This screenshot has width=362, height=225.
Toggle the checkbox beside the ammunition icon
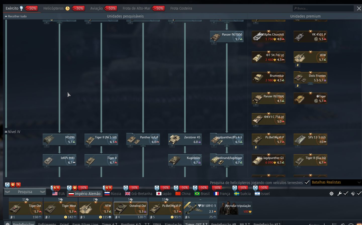359,193
